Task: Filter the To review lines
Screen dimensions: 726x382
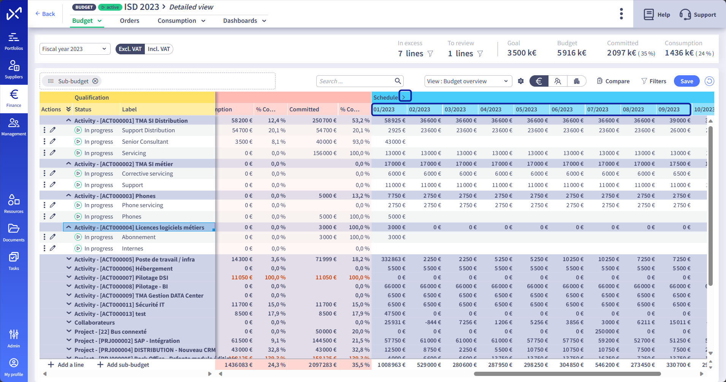Action: click(480, 54)
